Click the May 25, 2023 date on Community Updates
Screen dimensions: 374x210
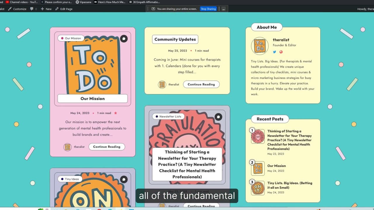pyautogui.click(x=177, y=50)
